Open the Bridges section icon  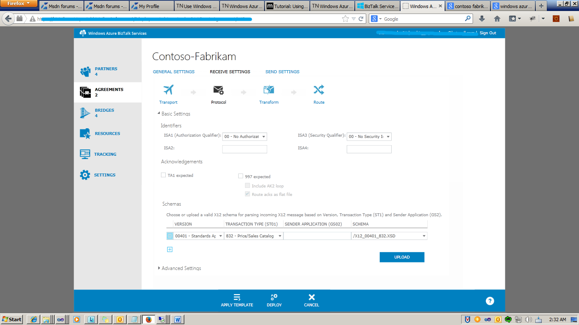click(x=85, y=113)
